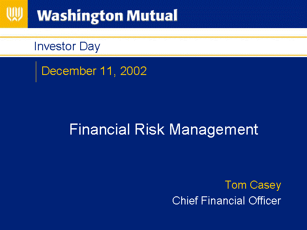Image resolution: width=307 pixels, height=230 pixels.
Task: Click the word December in the date
Action: pos(69,71)
